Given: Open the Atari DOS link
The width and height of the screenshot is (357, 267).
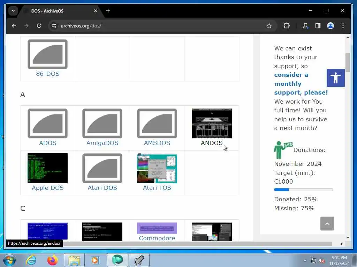Looking at the screenshot, I should [102, 188].
